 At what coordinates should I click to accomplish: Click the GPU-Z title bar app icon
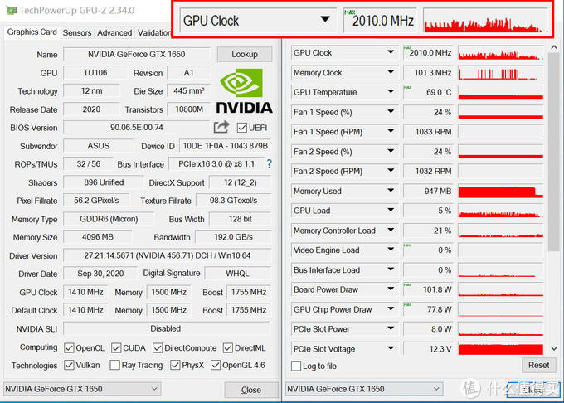11,11
